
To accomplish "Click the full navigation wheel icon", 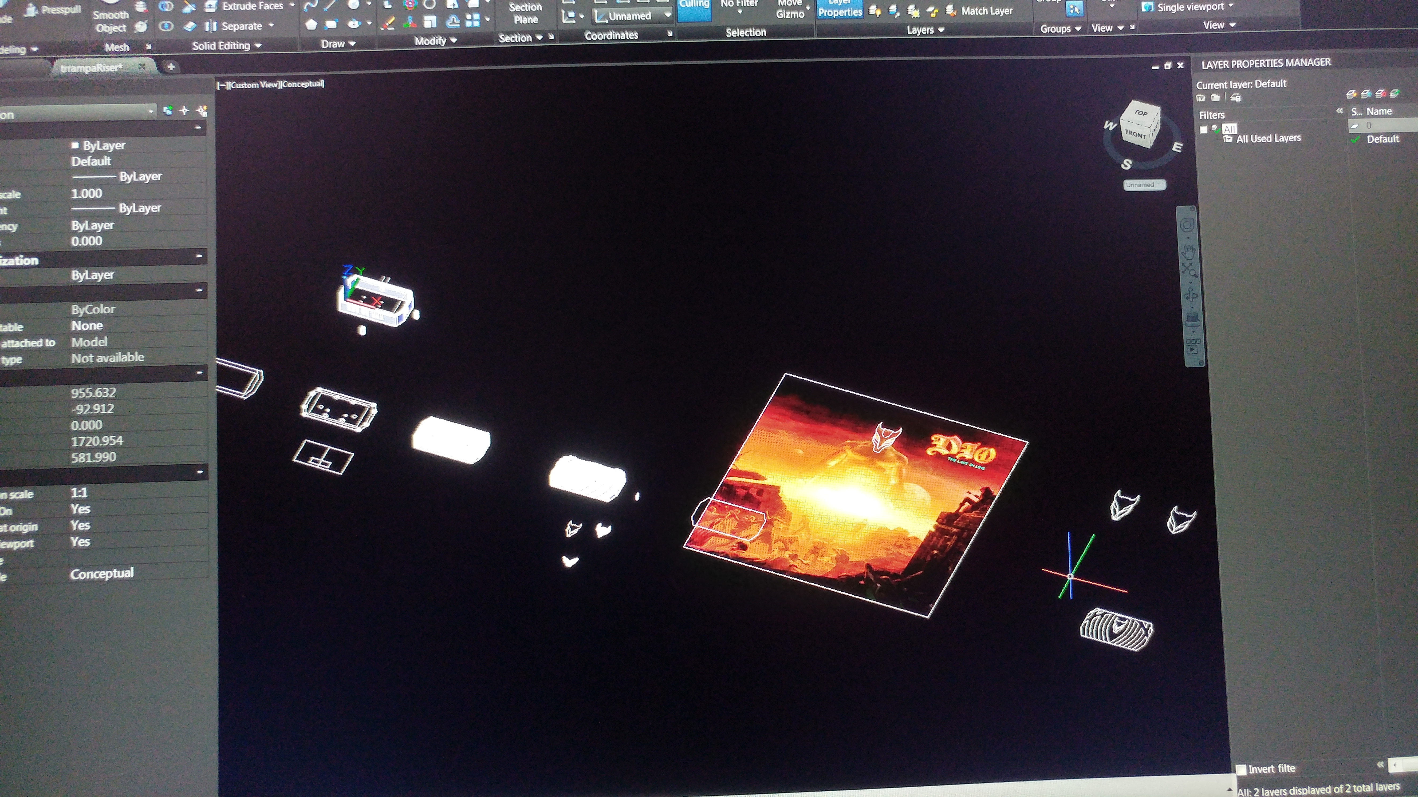I will coord(1187,225).
